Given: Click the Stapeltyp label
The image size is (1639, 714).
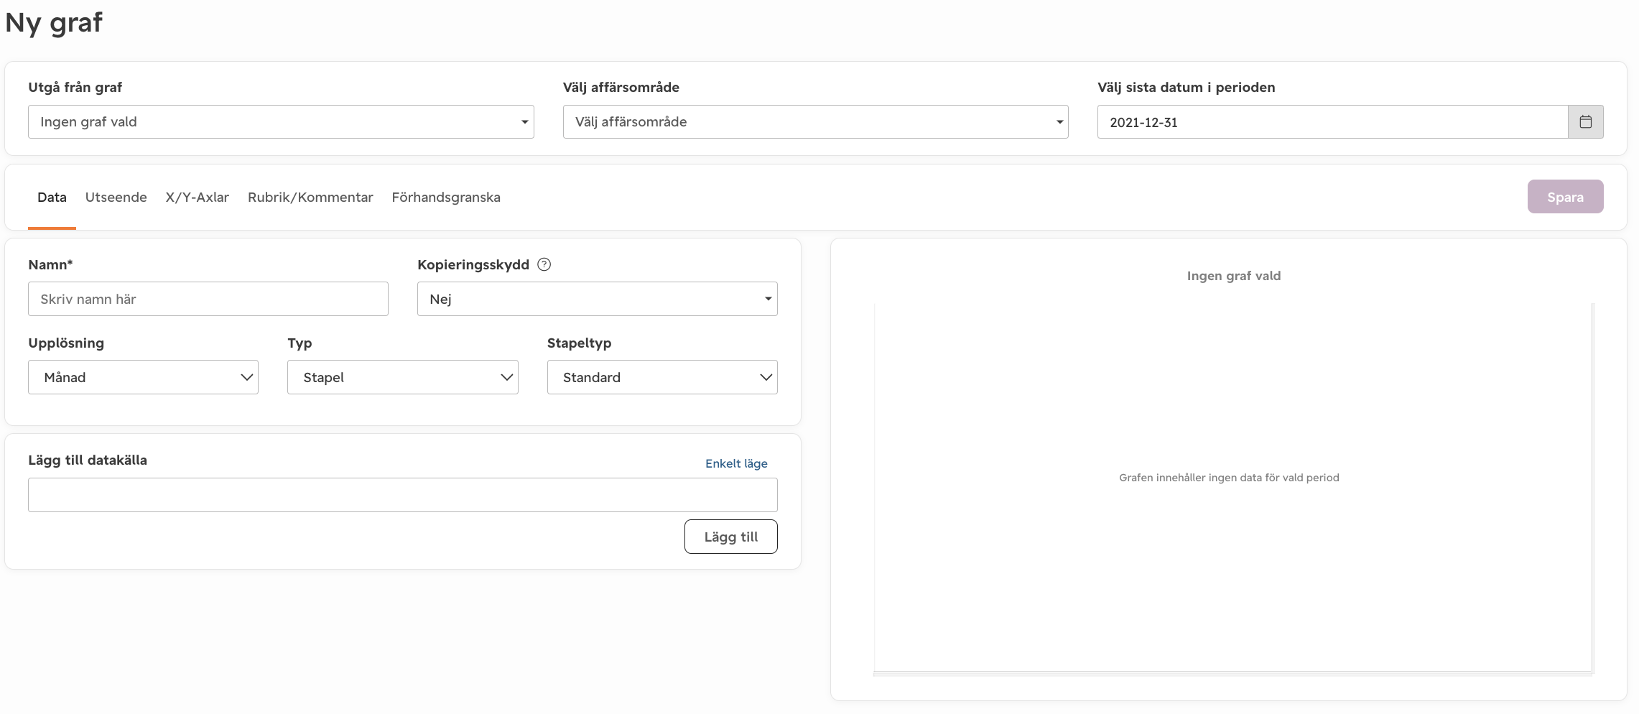Looking at the screenshot, I should pos(579,343).
